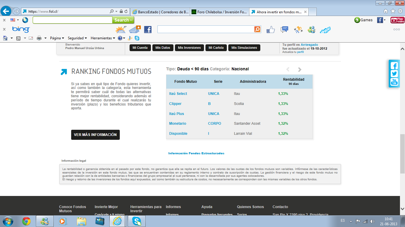405x227 pixels.
Task: Show the next ranking with the right arrow
Action: (300, 69)
